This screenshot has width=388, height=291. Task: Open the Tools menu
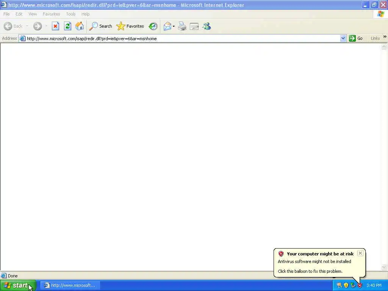[71, 14]
